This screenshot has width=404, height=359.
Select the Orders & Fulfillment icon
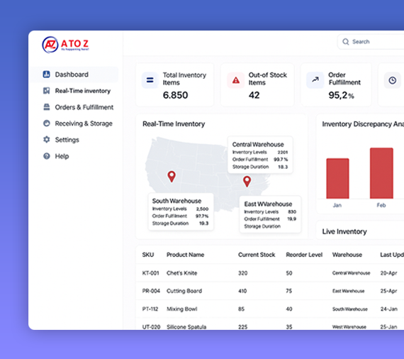pyautogui.click(x=47, y=107)
